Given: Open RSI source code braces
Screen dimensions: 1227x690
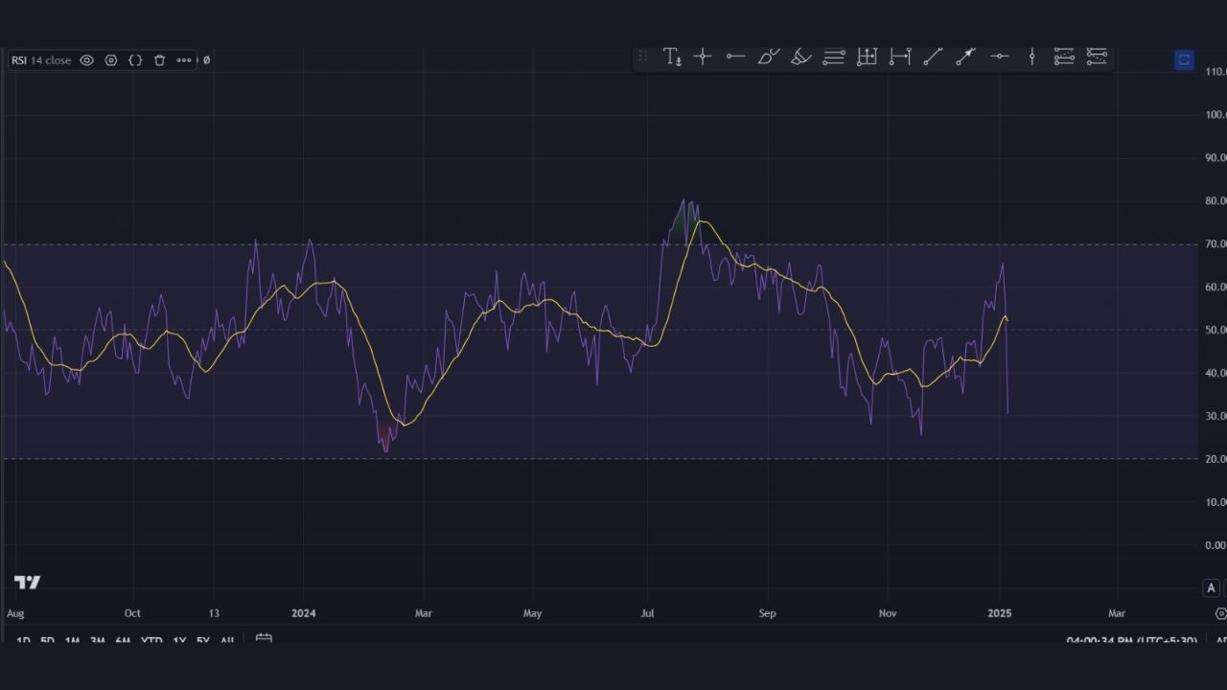Looking at the screenshot, I should (x=135, y=60).
